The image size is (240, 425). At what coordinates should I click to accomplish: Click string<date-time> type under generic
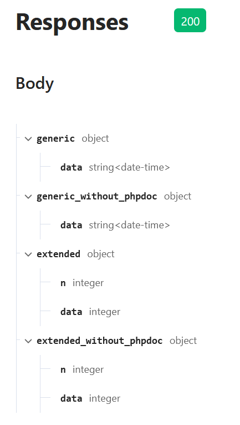(x=130, y=168)
